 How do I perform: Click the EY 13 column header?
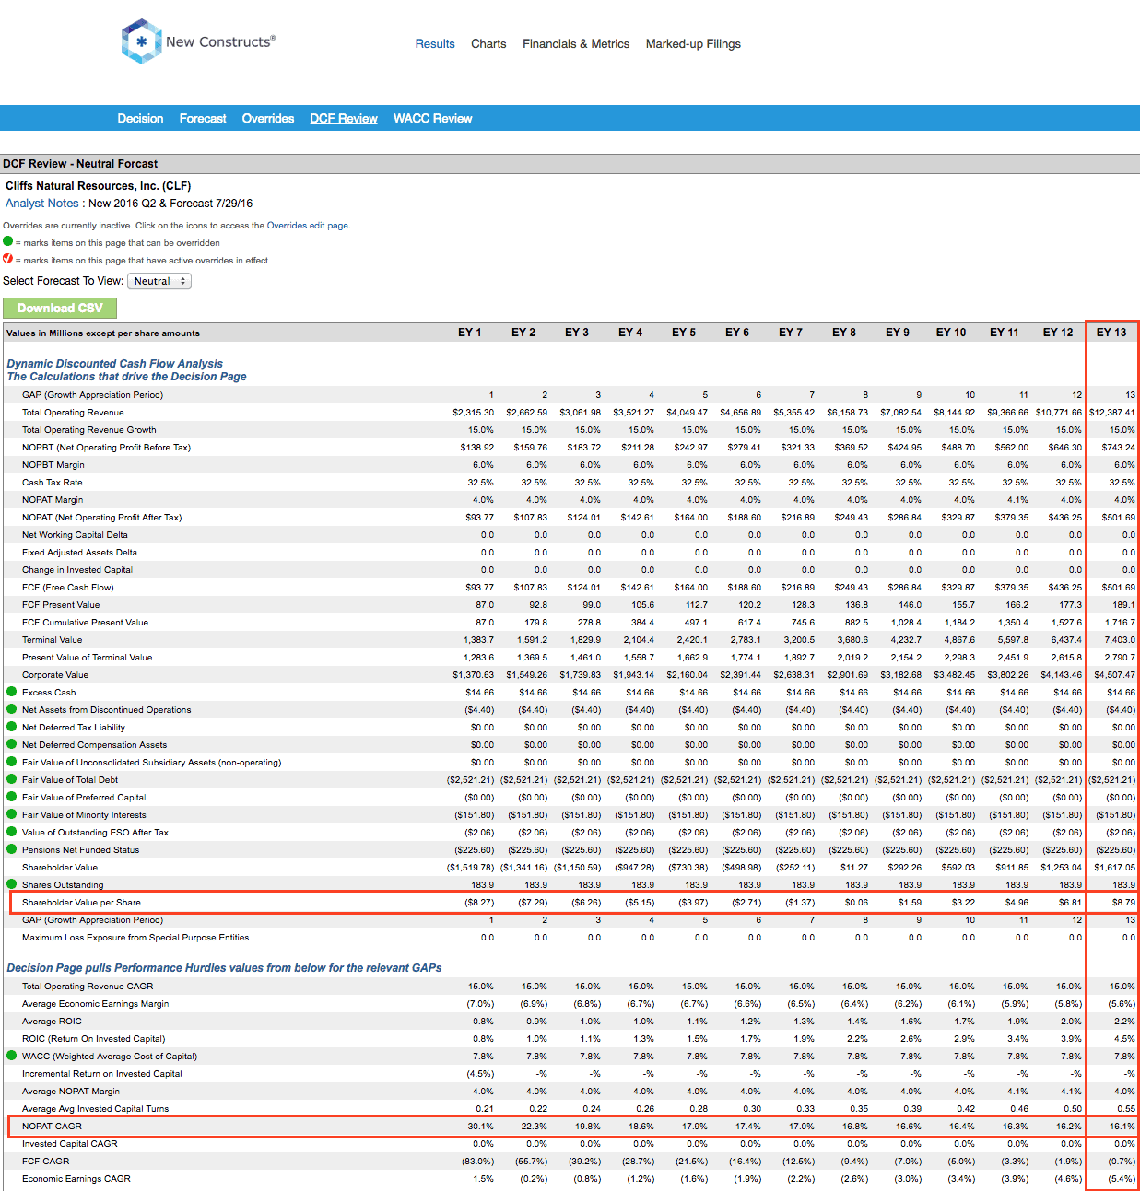1111,333
